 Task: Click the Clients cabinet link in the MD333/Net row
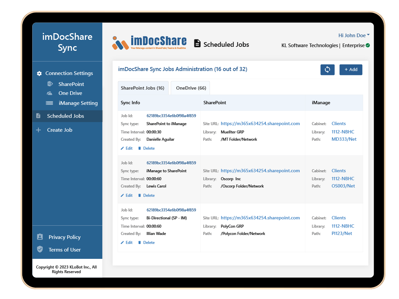(339, 123)
